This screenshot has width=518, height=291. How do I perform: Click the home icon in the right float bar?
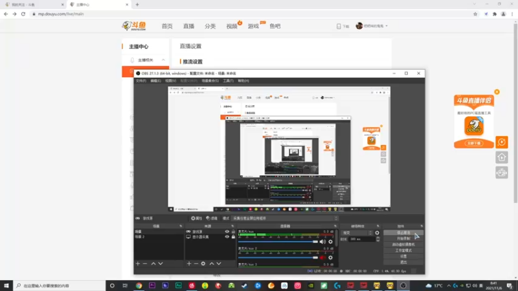501,157
